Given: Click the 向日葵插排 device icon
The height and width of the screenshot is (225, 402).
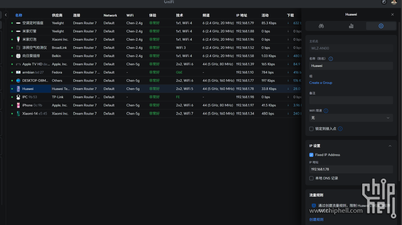Looking at the screenshot, I should (18, 56).
